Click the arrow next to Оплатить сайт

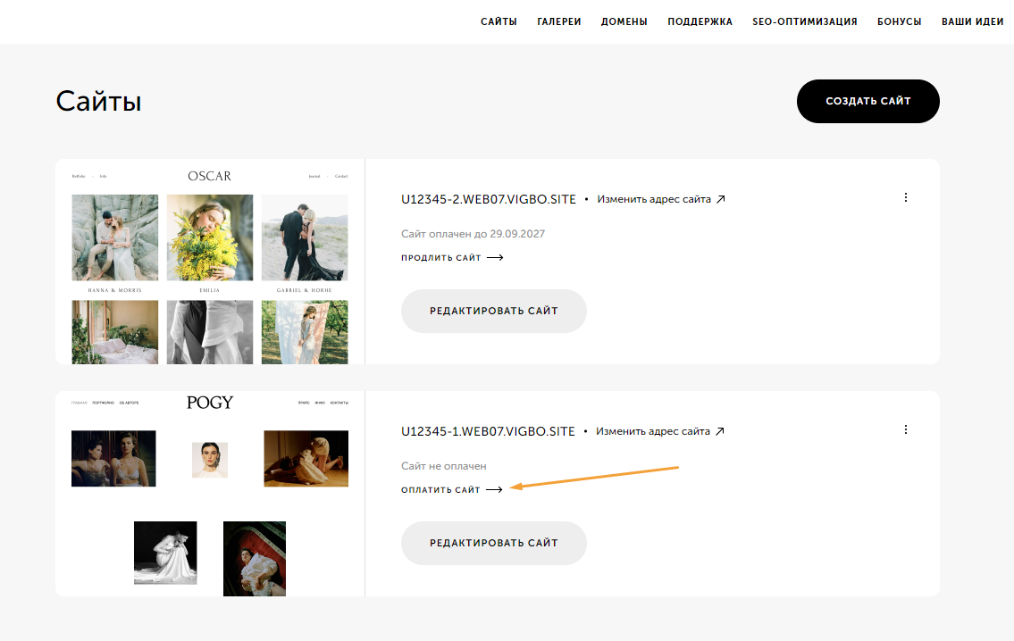click(x=494, y=489)
